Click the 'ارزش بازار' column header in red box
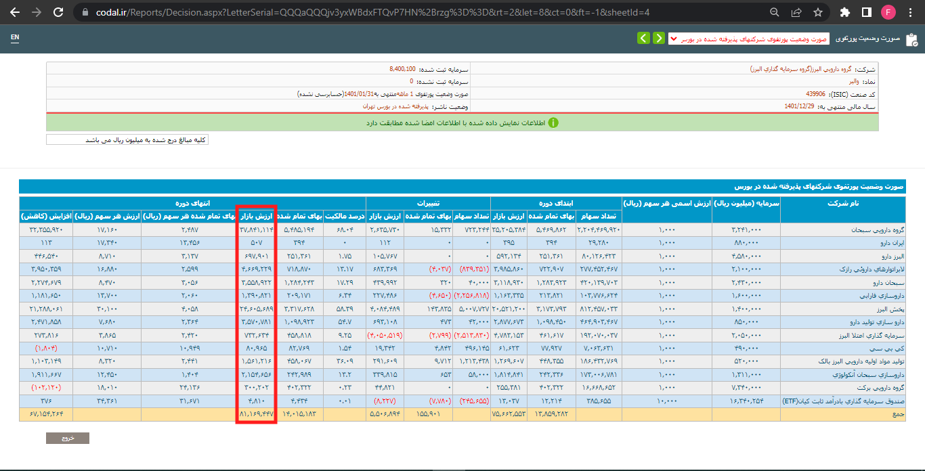Screen dimensions: 925x471 [x=258, y=217]
